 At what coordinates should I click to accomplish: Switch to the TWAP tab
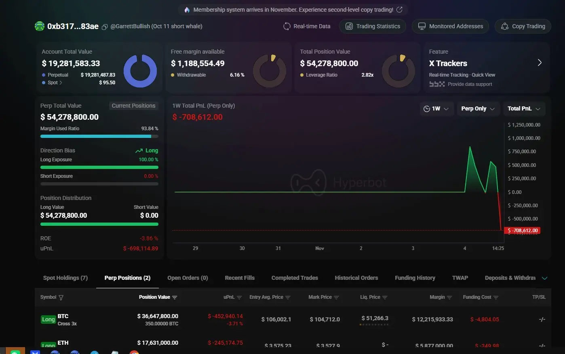tap(460, 278)
